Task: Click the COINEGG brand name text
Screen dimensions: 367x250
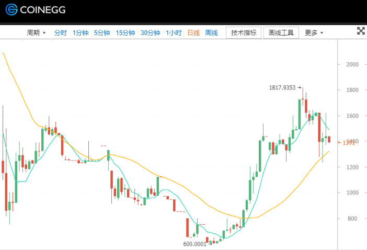Action: (x=42, y=10)
